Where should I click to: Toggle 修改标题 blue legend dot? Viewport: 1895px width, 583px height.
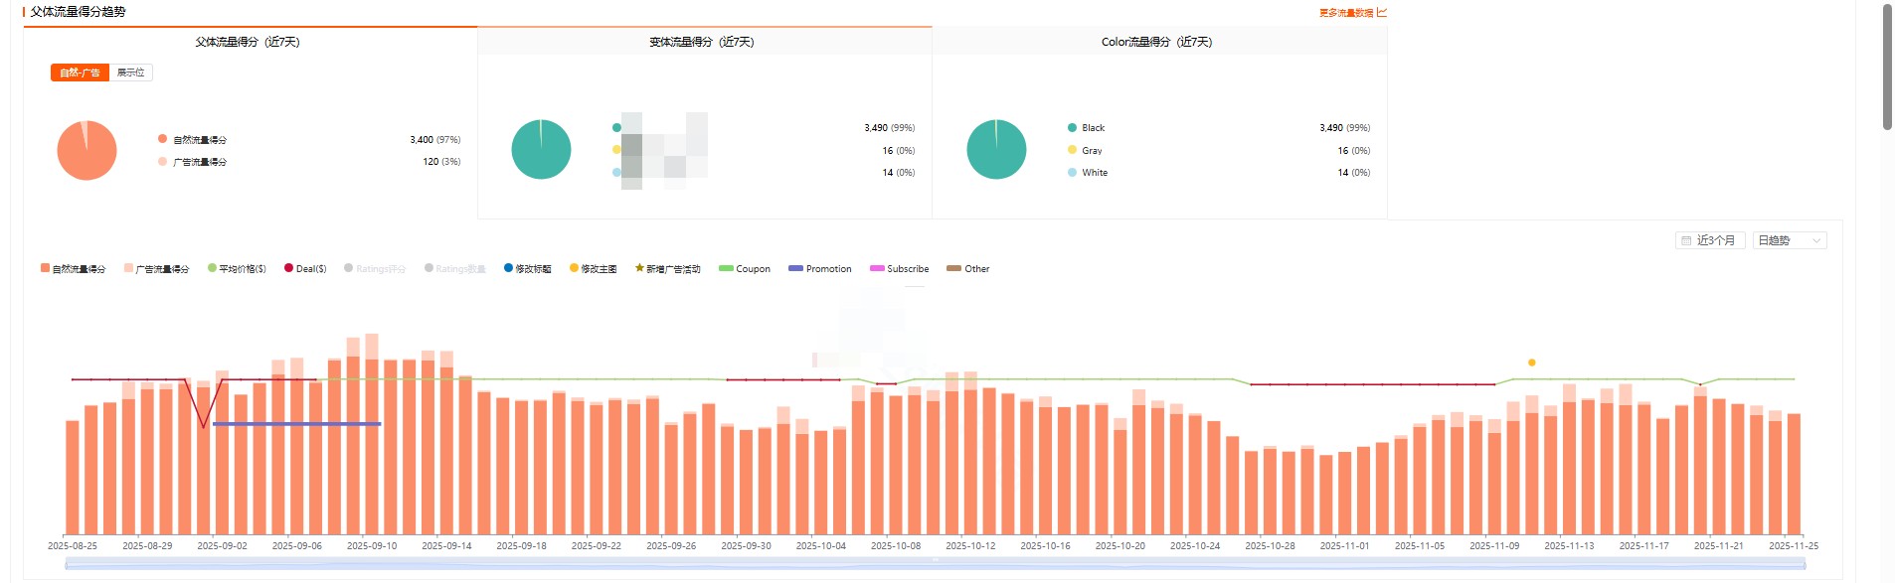(x=508, y=268)
